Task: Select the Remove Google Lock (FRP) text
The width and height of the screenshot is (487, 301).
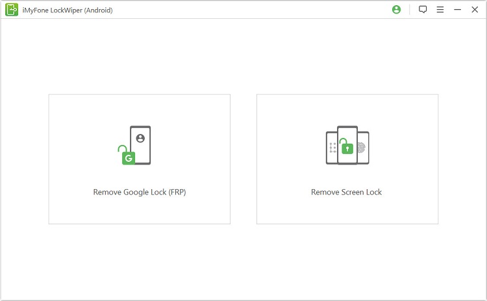Action: coord(139,192)
